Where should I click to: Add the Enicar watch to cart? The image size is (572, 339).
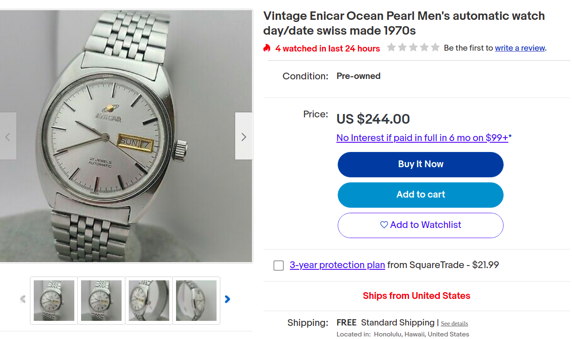click(x=420, y=195)
